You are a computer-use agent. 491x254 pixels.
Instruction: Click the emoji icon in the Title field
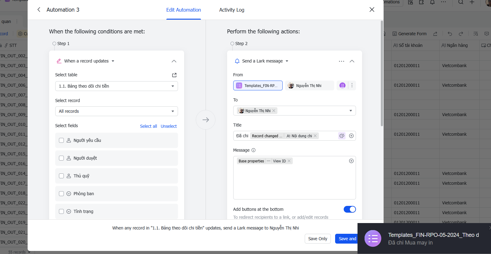click(x=342, y=136)
